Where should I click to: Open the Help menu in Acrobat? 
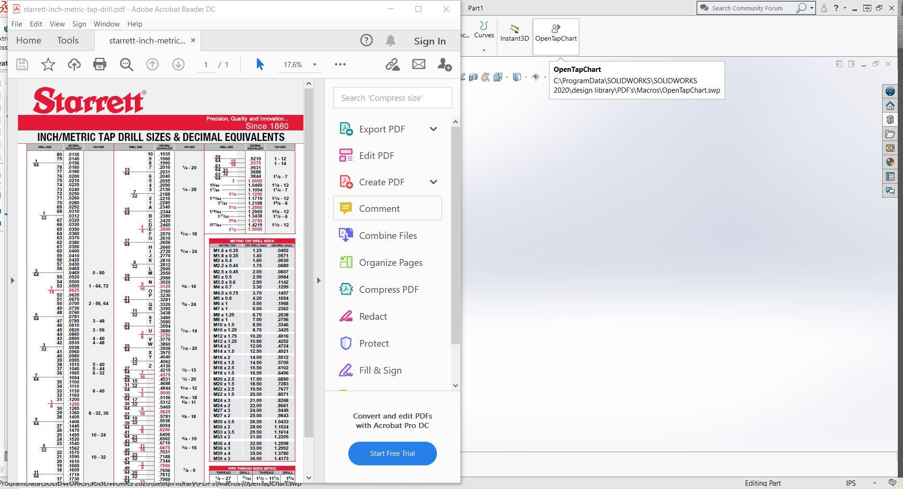[134, 24]
